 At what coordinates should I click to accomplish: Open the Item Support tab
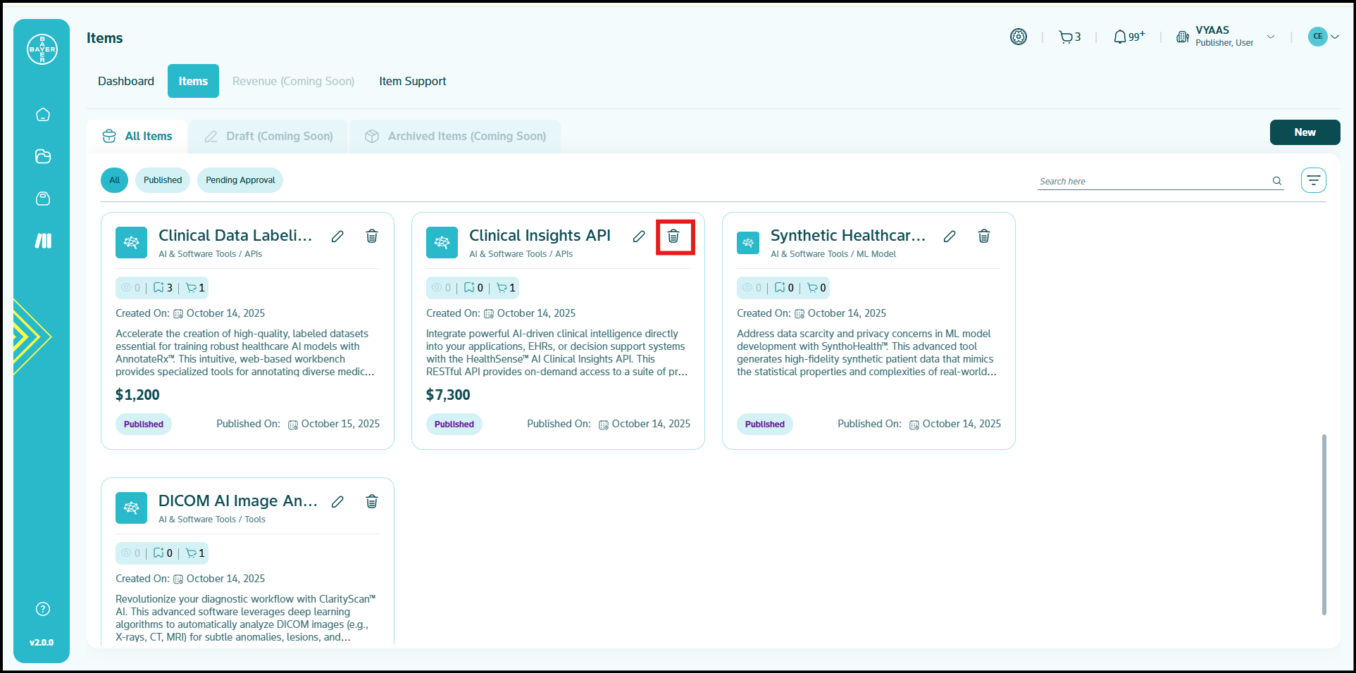pyautogui.click(x=412, y=82)
